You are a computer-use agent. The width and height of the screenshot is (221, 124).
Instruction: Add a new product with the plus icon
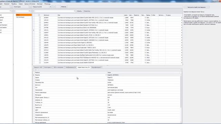pos(50,7)
